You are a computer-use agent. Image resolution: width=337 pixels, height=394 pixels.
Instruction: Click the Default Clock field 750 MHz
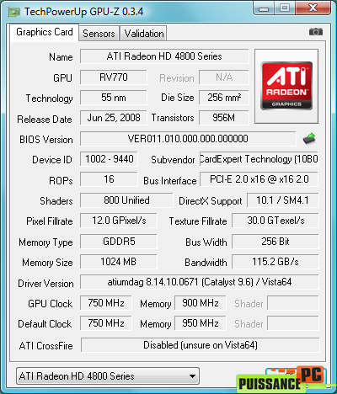pyautogui.click(x=106, y=323)
